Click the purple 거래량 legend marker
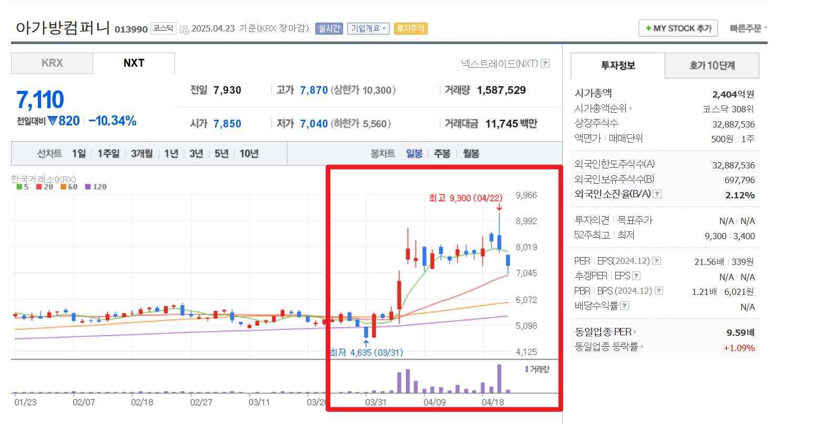This screenshot has height=424, width=815. [527, 369]
